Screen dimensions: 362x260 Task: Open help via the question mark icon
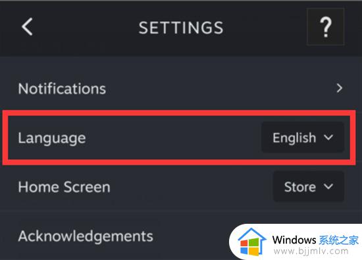pos(326,27)
